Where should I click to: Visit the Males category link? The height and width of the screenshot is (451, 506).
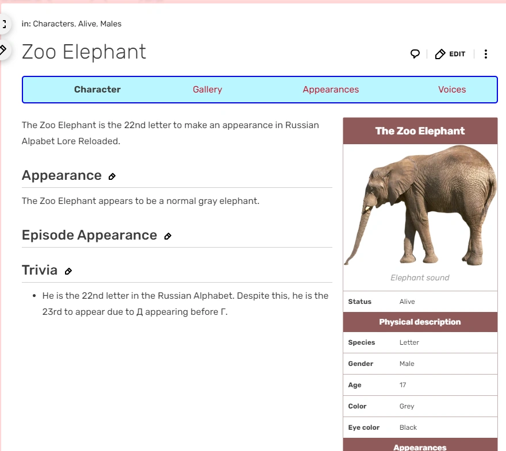point(111,24)
